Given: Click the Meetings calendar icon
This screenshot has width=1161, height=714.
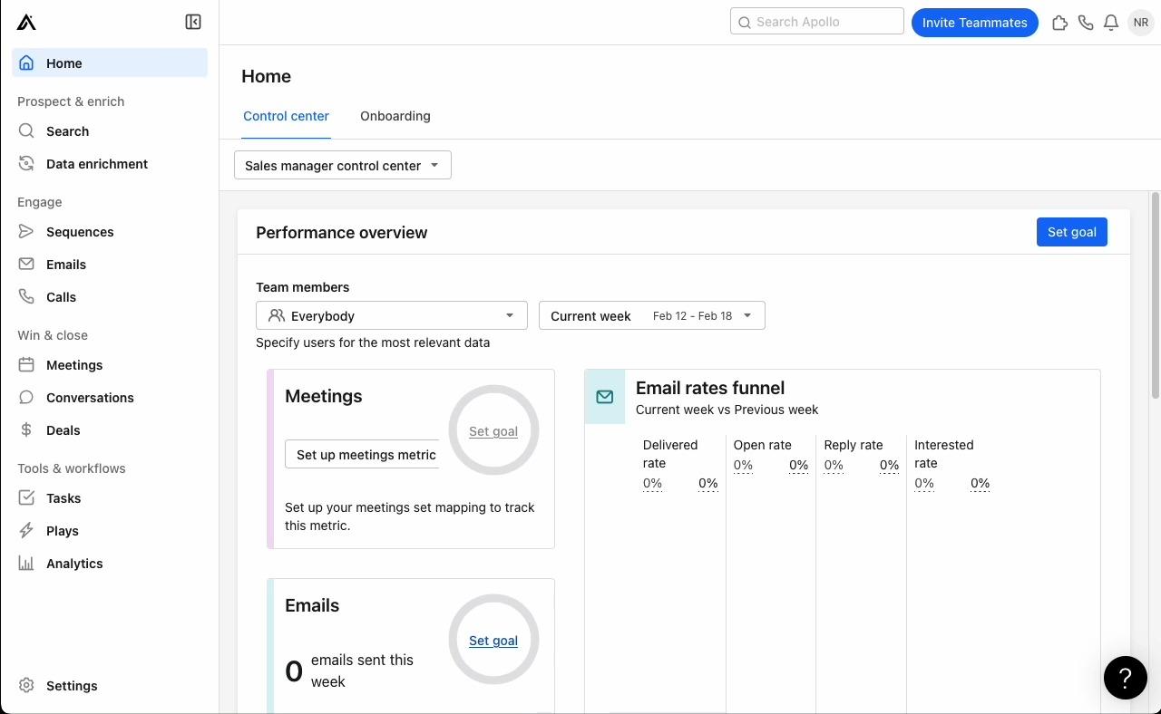Looking at the screenshot, I should point(26,364).
